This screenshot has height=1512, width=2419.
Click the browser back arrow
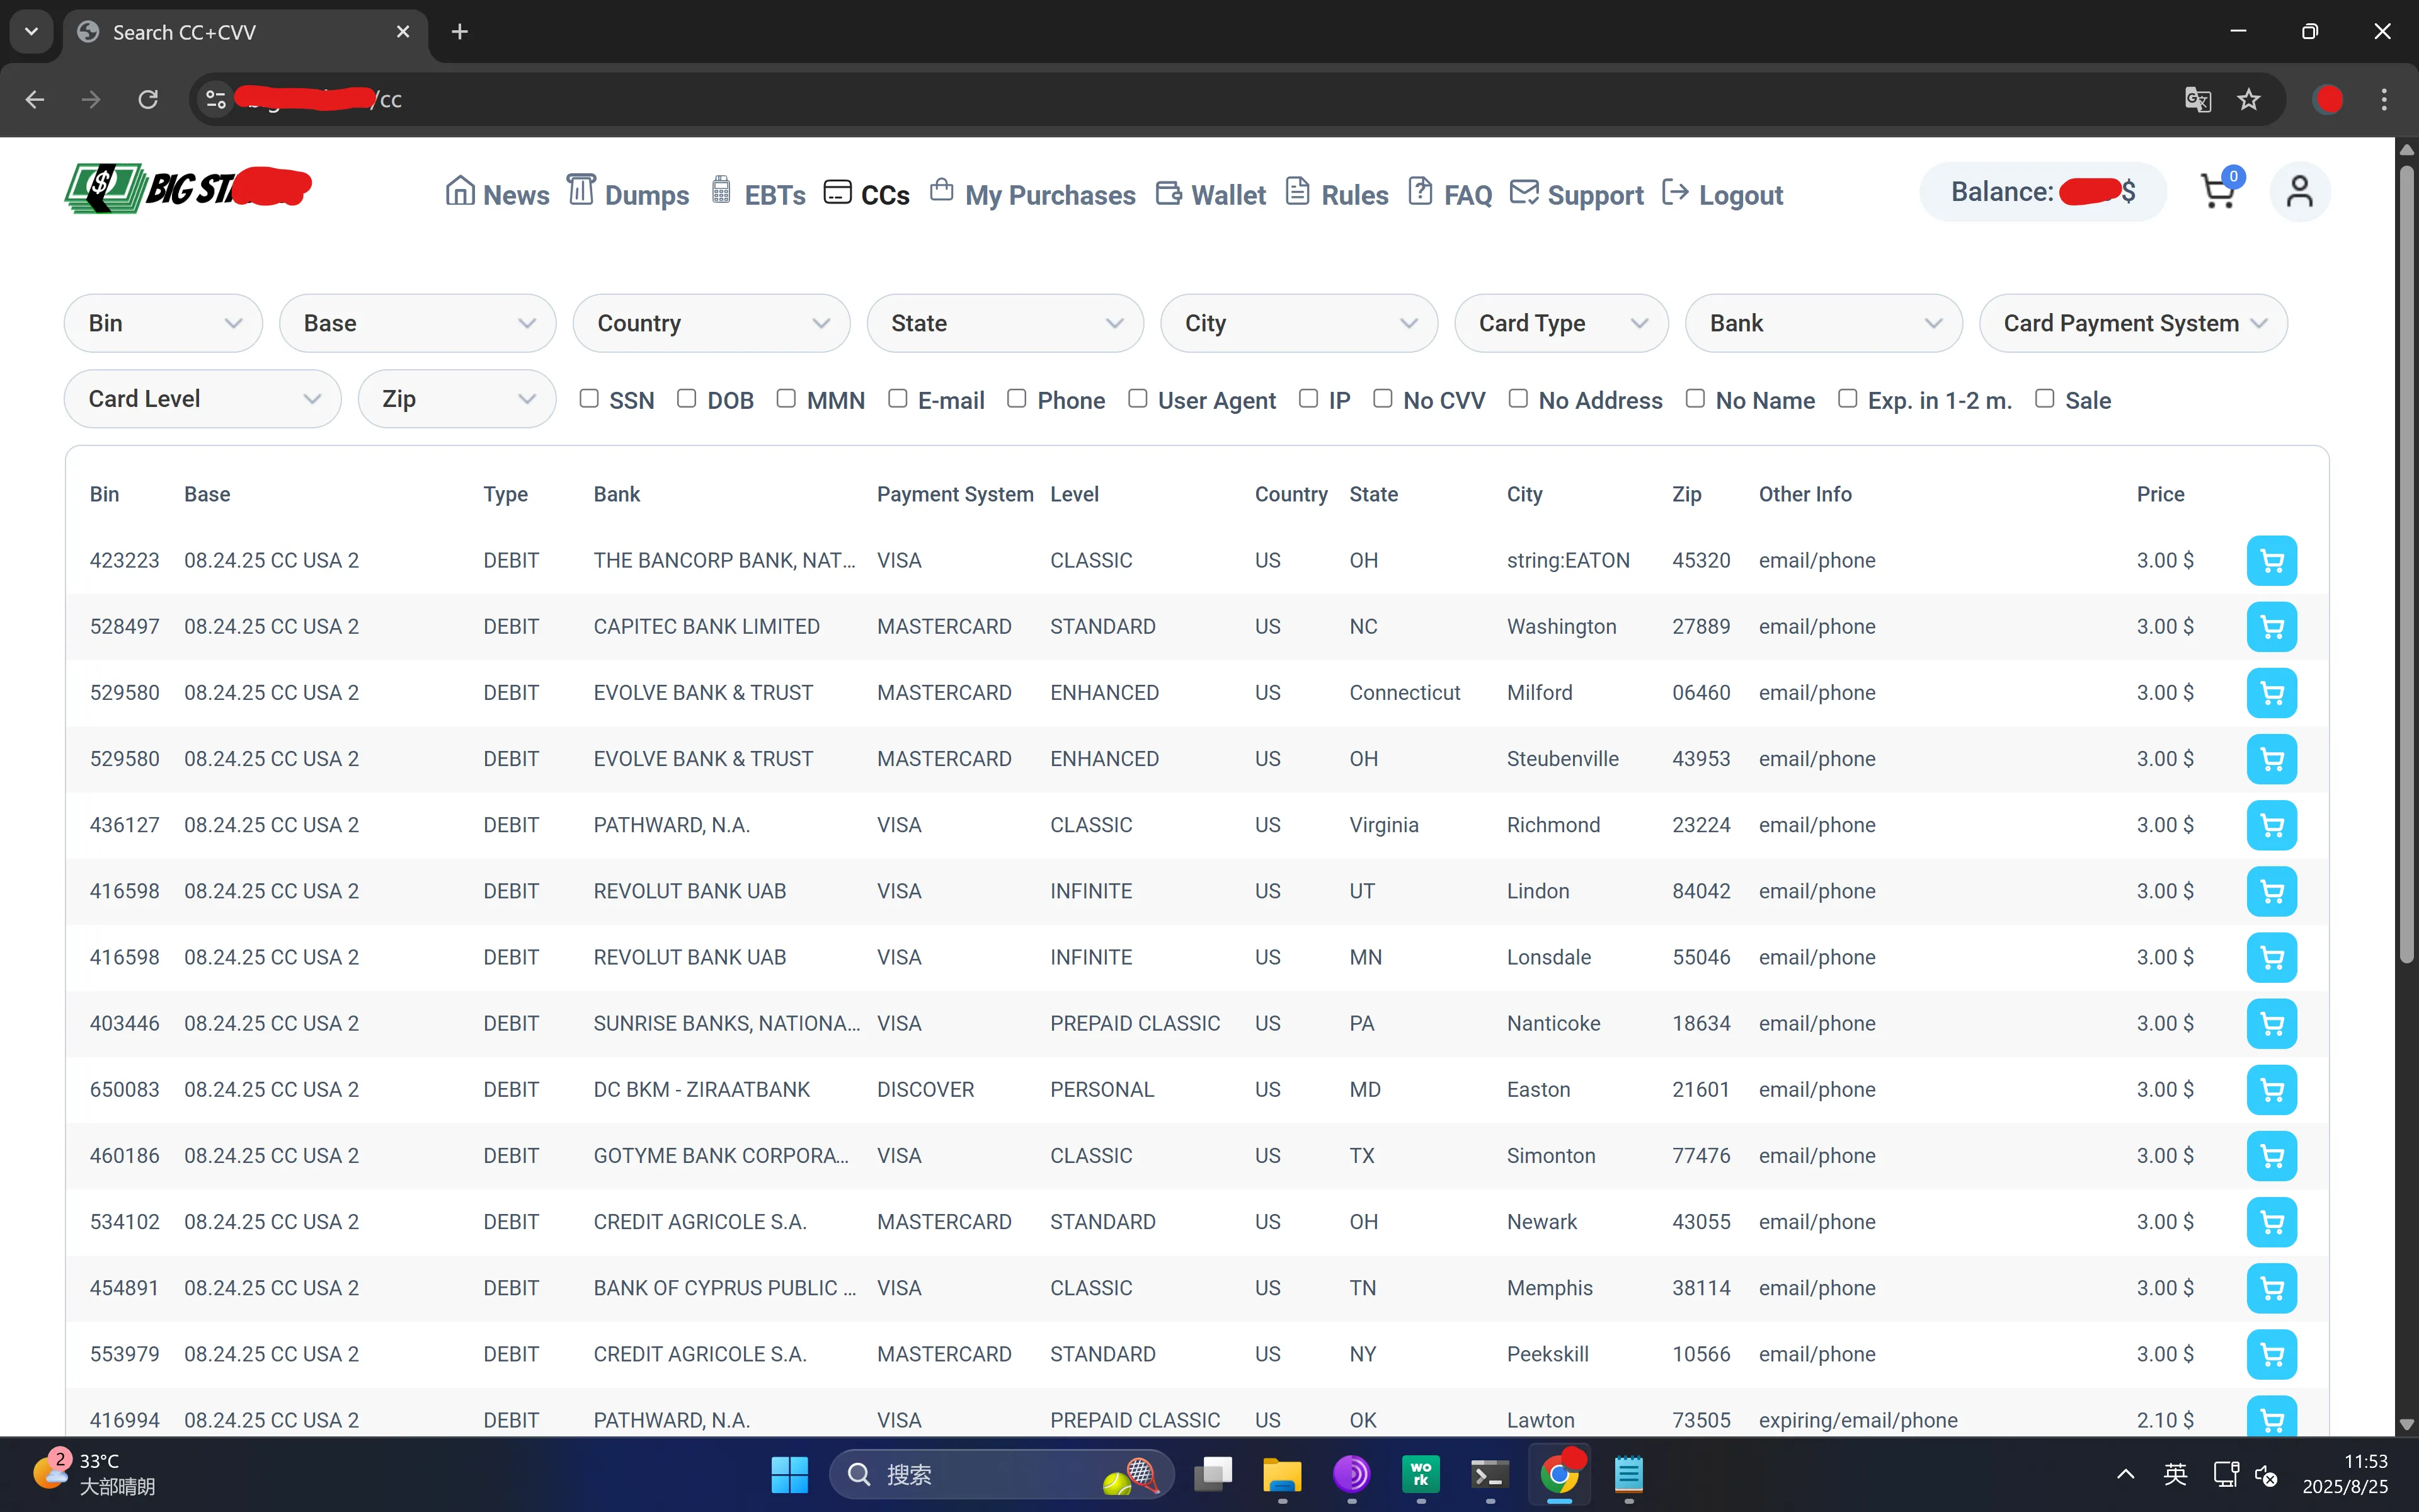pyautogui.click(x=35, y=99)
